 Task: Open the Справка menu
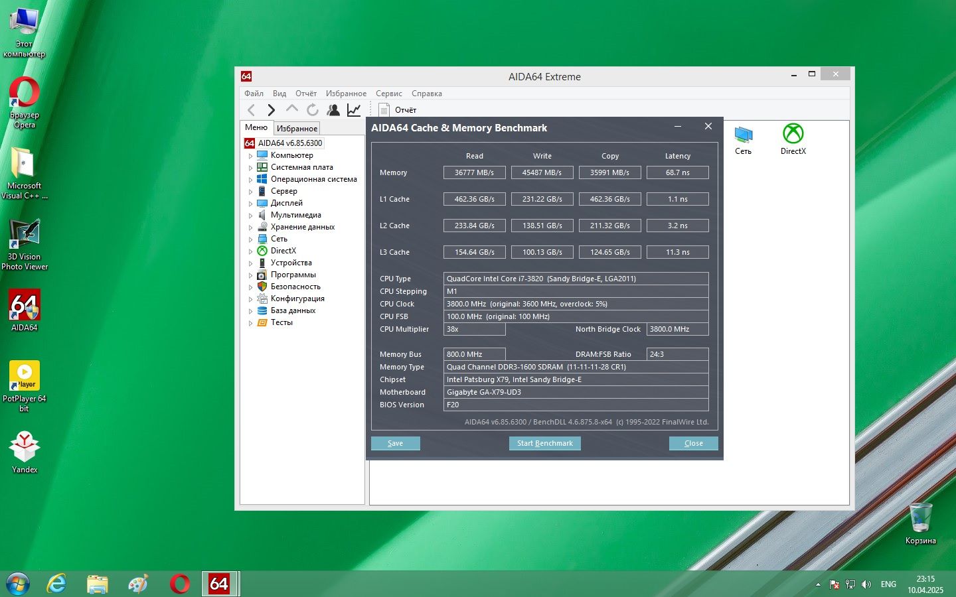(x=427, y=94)
